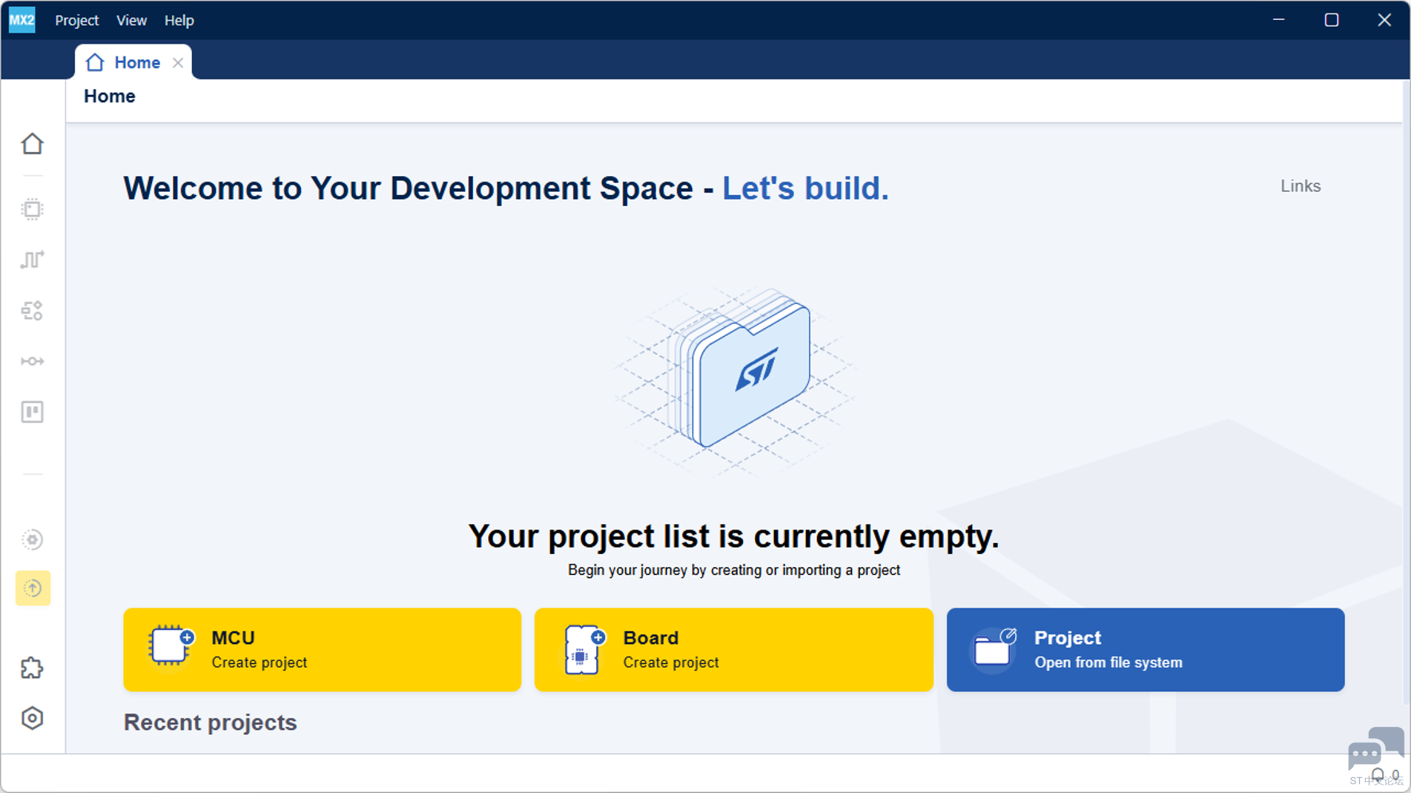Click the Home icon in the sidebar
This screenshot has height=793, width=1411.
(33, 144)
